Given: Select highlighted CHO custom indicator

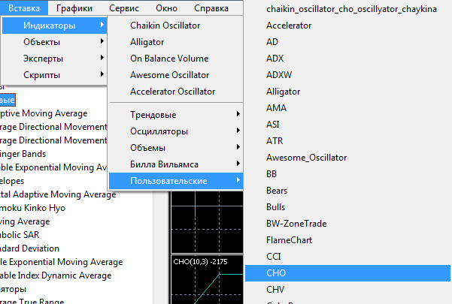Looking at the screenshot, I should point(347,273).
